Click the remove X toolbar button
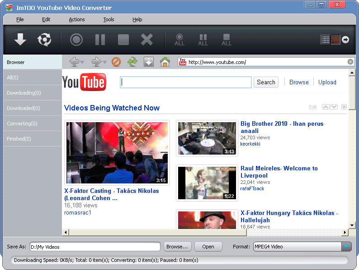The image size is (359, 270). pyautogui.click(x=147, y=40)
